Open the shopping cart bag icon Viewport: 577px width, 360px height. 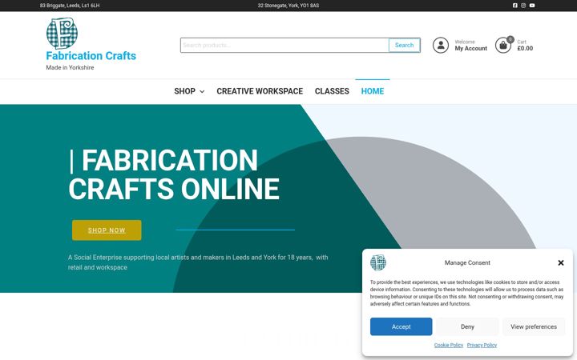503,46
